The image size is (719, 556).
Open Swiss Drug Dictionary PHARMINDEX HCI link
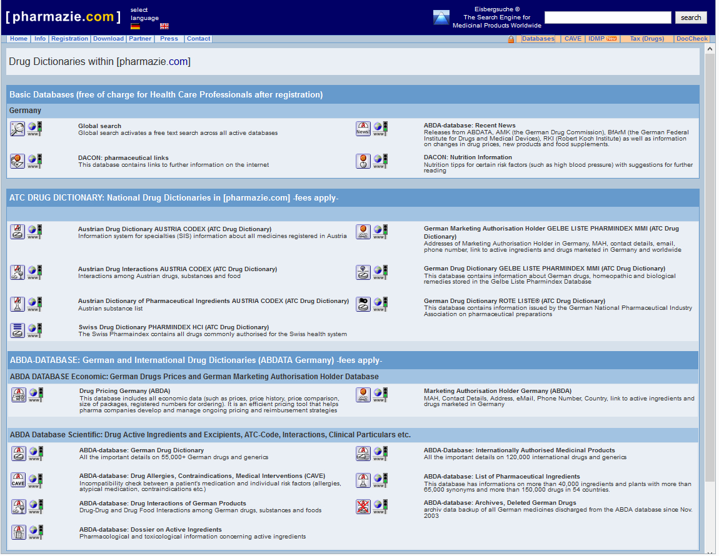(x=174, y=327)
